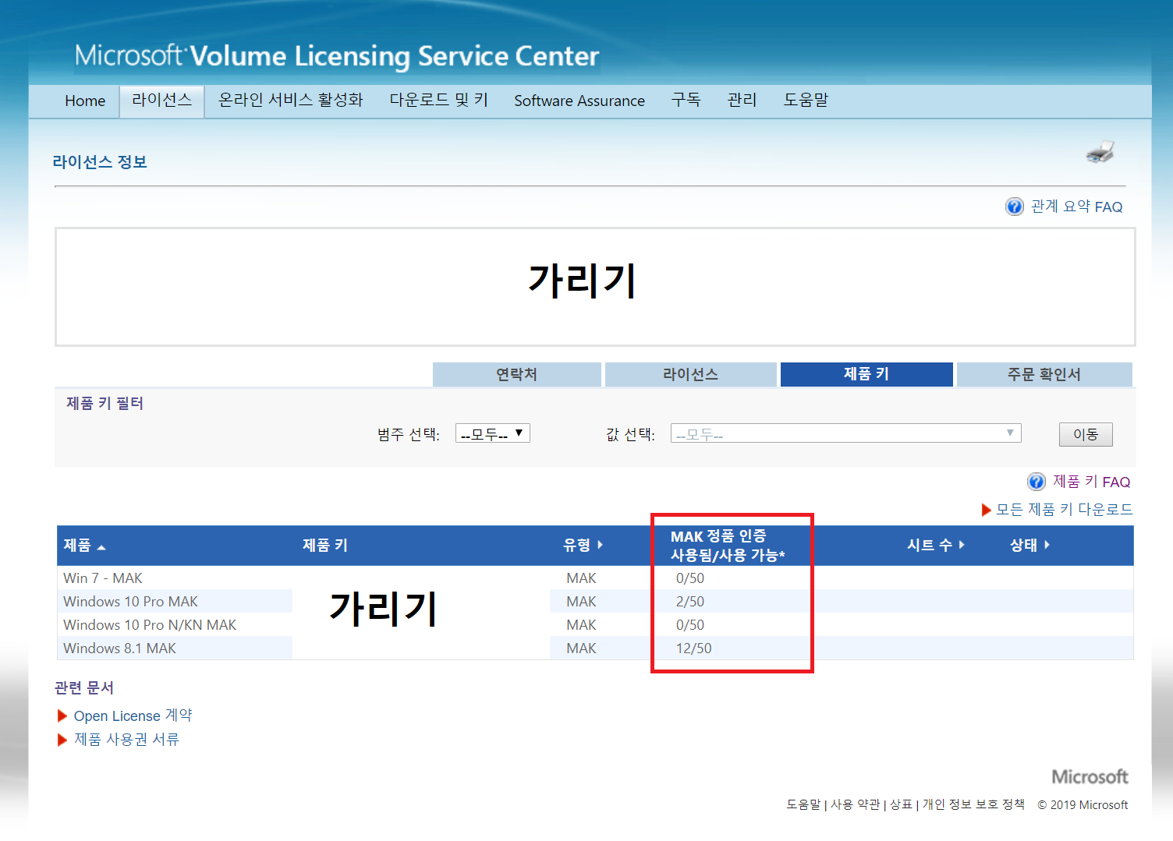This screenshot has width=1173, height=841.
Task: Click the 모든 제품 키 다운로드 link
Action: point(1065,510)
